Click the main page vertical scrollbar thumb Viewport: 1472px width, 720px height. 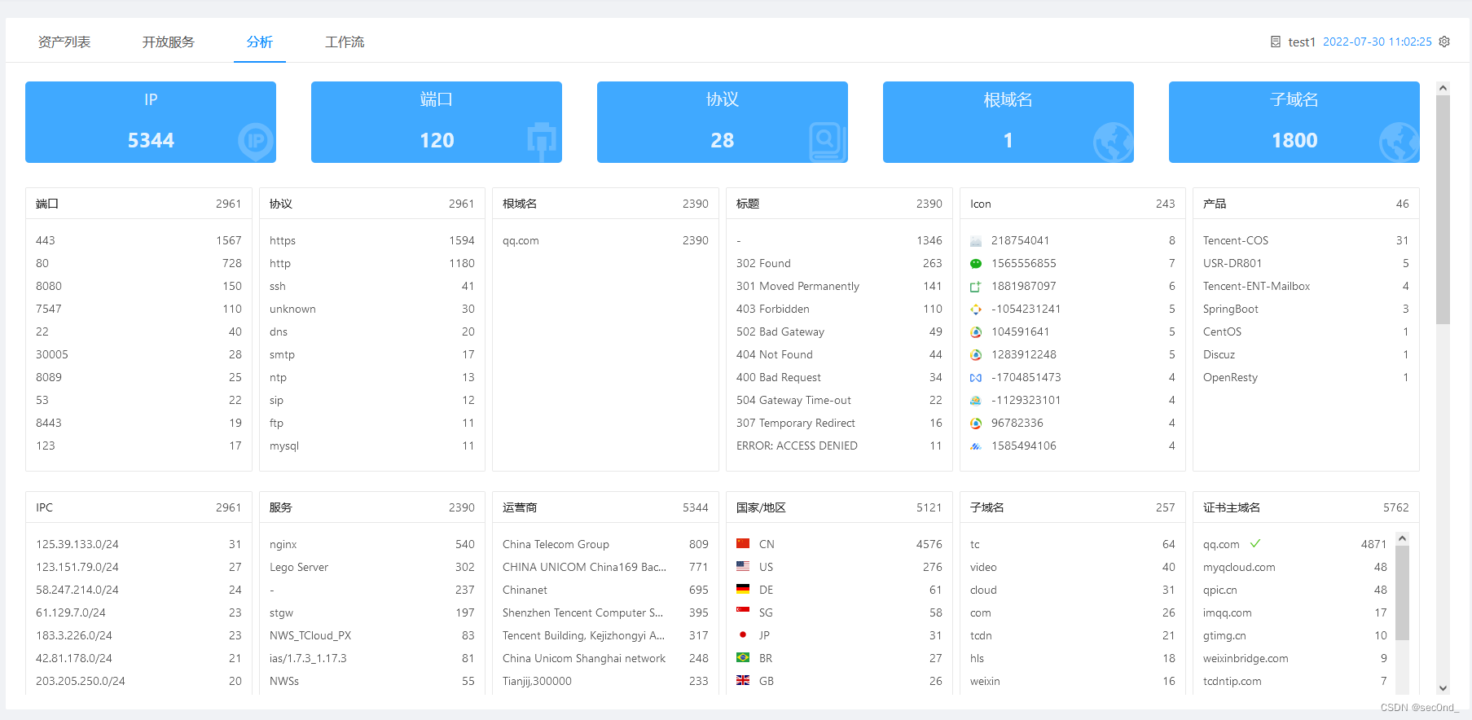click(1443, 209)
